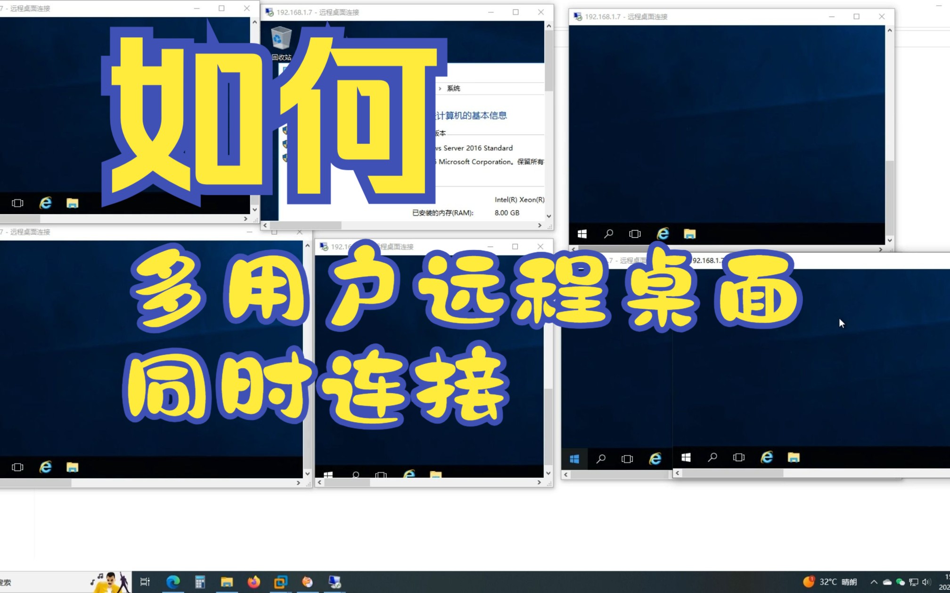Open File Explorer inside the remote desktop taskbar
The width and height of the screenshot is (950, 593).
tap(689, 234)
